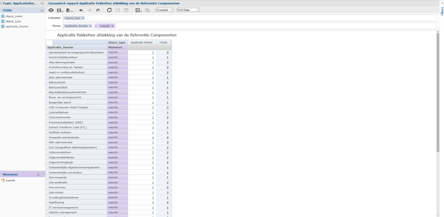This screenshot has height=217, width=444.
Task: Remove waarde chip from Rows
Action: pyautogui.click(x=112, y=26)
